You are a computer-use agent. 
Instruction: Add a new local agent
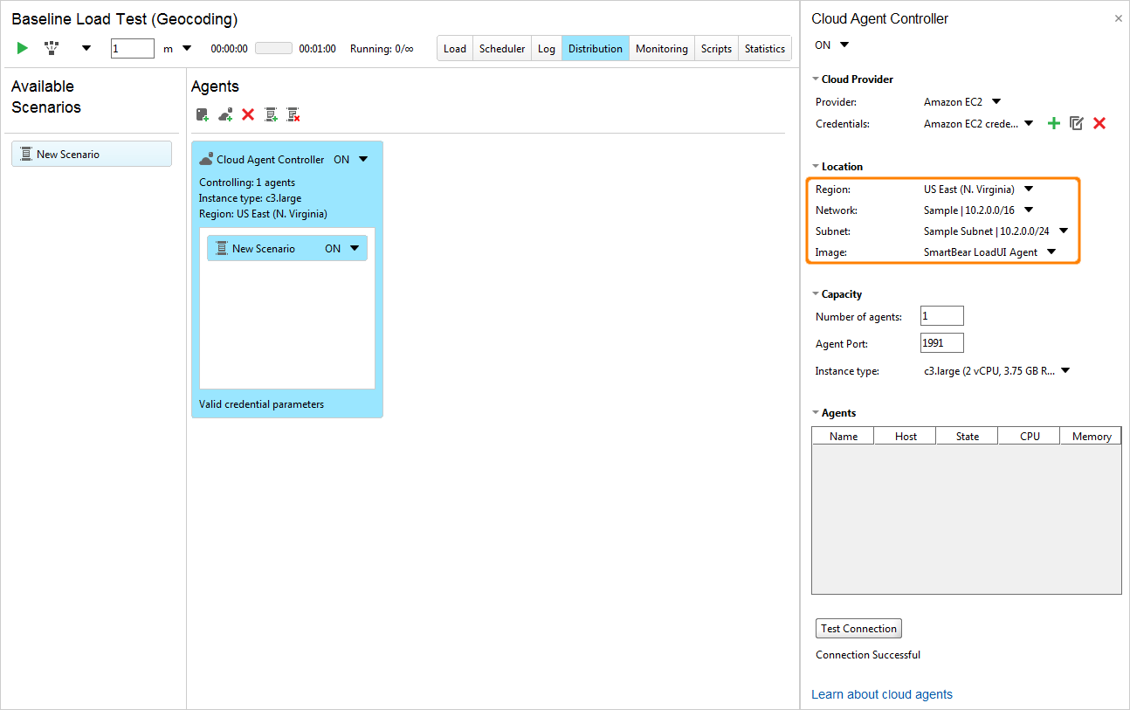[x=202, y=114]
